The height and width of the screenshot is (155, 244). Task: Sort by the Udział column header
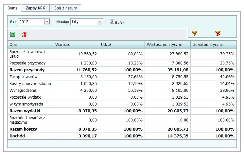point(122,45)
